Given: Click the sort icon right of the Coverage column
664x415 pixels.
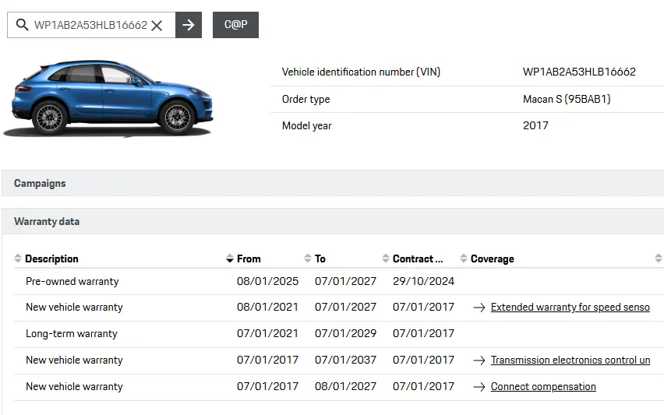Looking at the screenshot, I should point(658,258).
